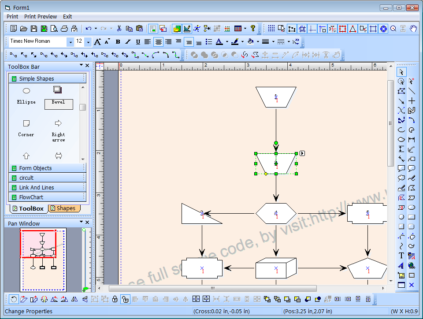The width and height of the screenshot is (423, 319).
Task: Click the Undo arrow icon
Action: click(89, 28)
